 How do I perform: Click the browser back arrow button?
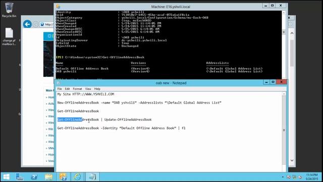pos(27,24)
